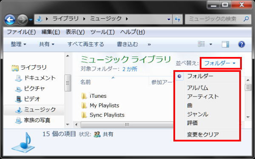The height and width of the screenshot is (159, 255).
Task: Open the address bar history dropdown
Action: tap(169, 20)
